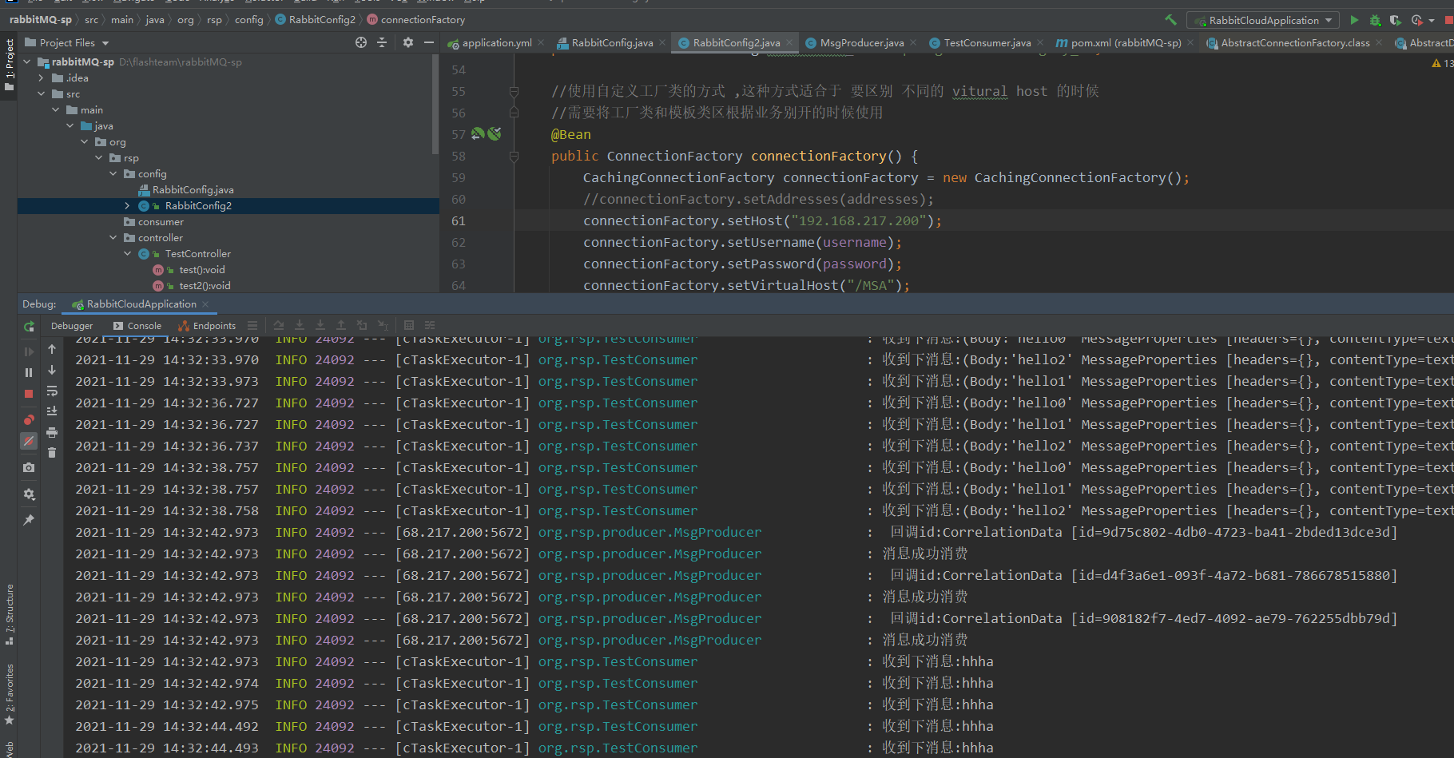The height and width of the screenshot is (758, 1454).
Task: Switch to the Debugger tab
Action: pos(72,326)
